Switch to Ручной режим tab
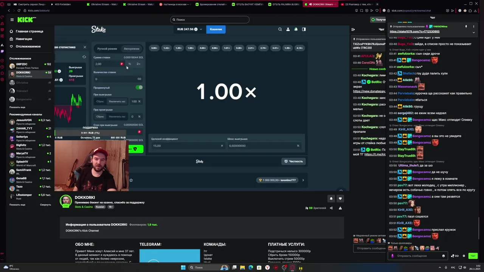Image resolution: width=484 pixels, height=272 pixels. pos(107,49)
